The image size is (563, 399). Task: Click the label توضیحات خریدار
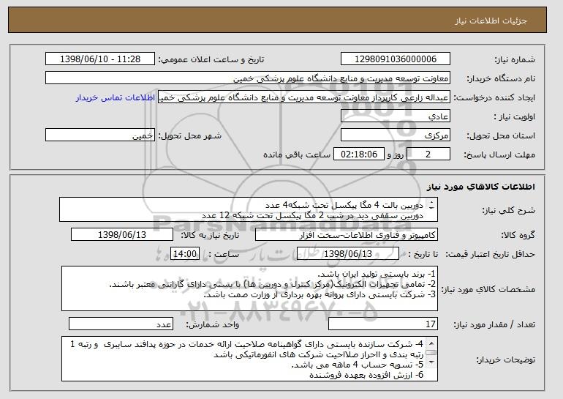coord(506,359)
